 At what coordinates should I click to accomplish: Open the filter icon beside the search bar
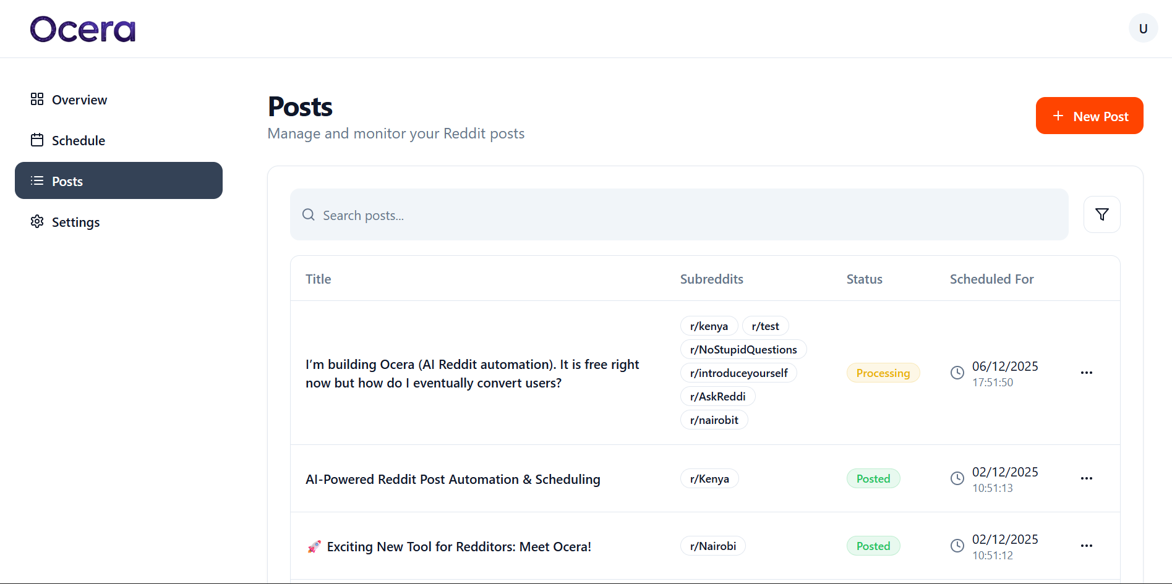pos(1101,214)
